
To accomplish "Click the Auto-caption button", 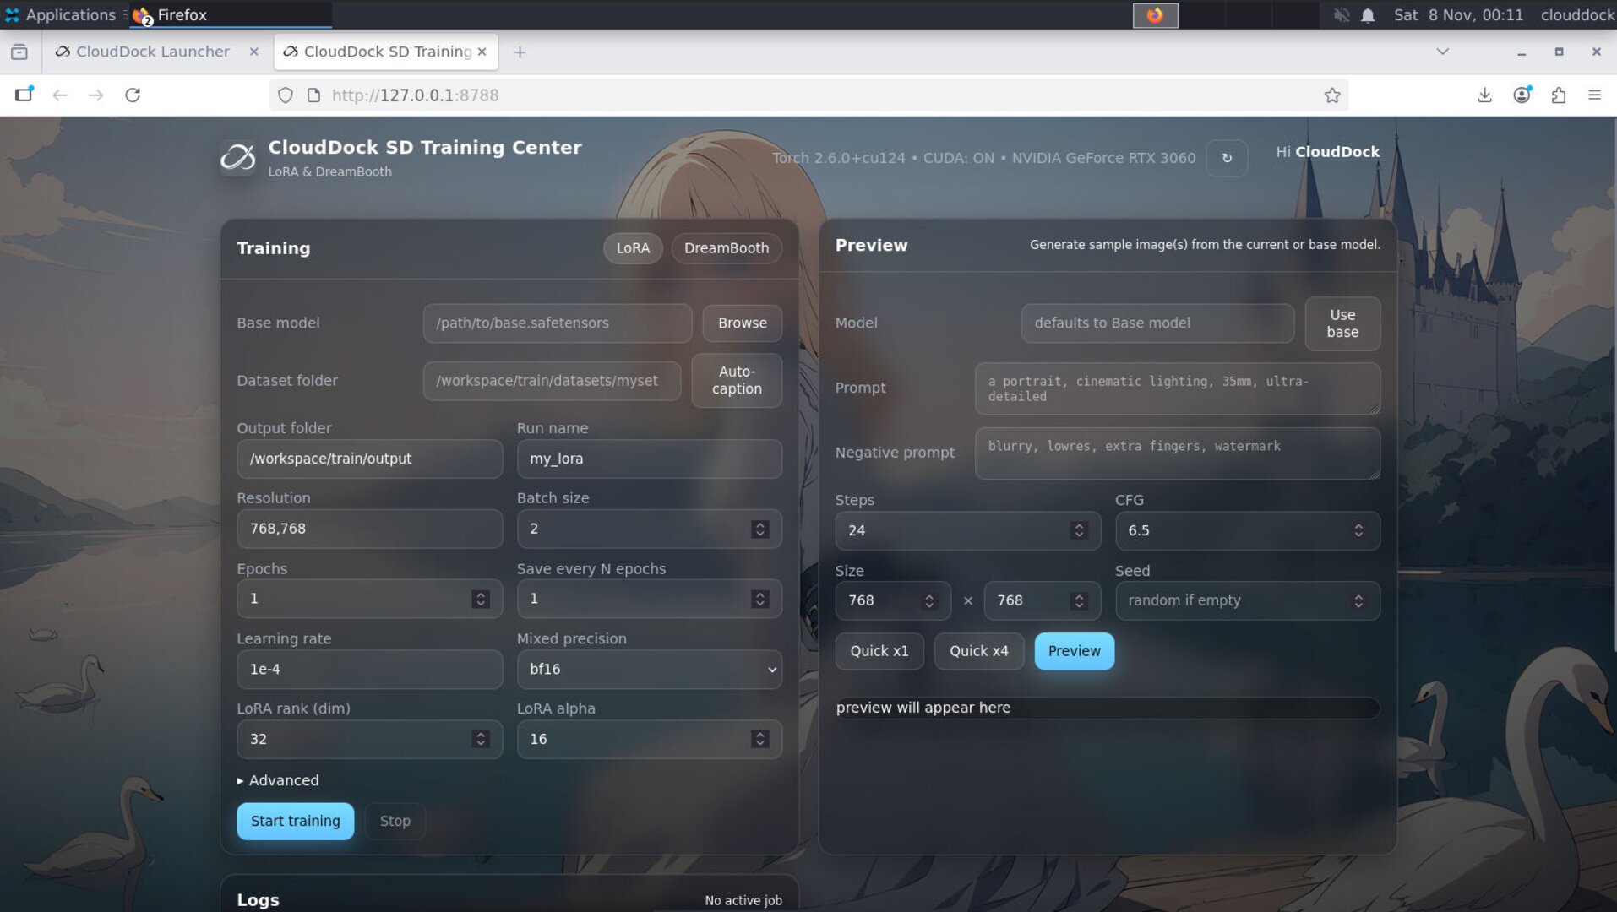I will coord(736,380).
